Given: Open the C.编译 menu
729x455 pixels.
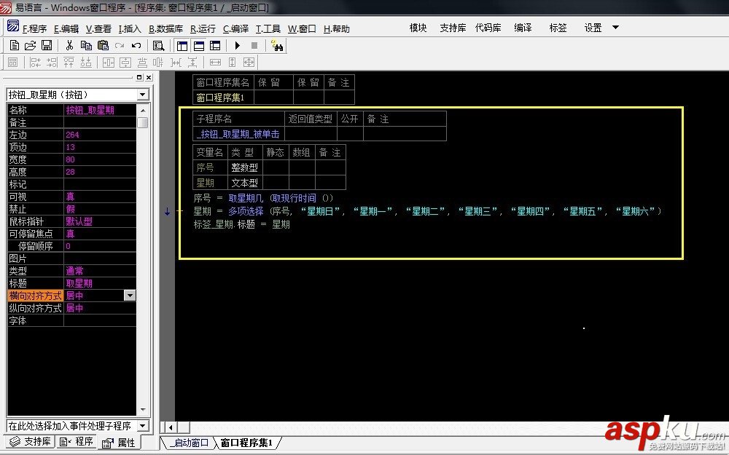Looking at the screenshot, I should pyautogui.click(x=235, y=29).
